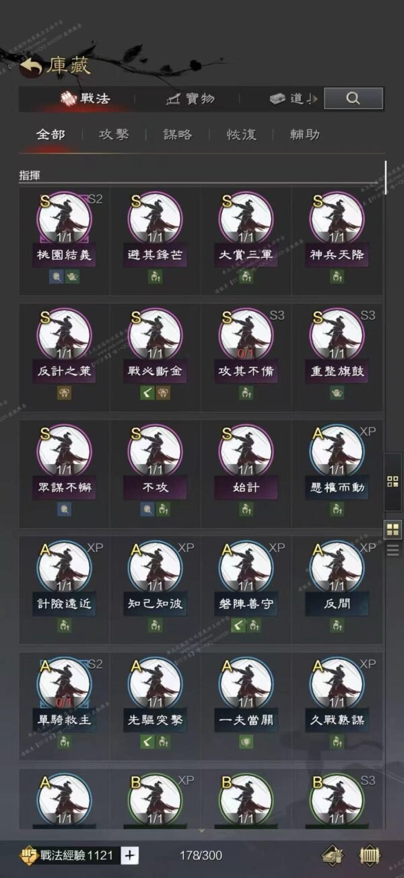Image resolution: width=404 pixels, height=878 pixels.
Task: Select the 戰必斷金 tactic icon
Action: 155,335
